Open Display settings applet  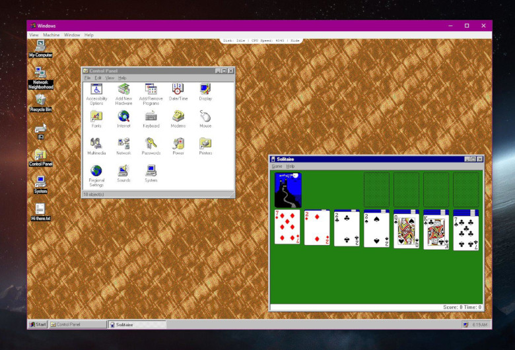click(x=205, y=92)
